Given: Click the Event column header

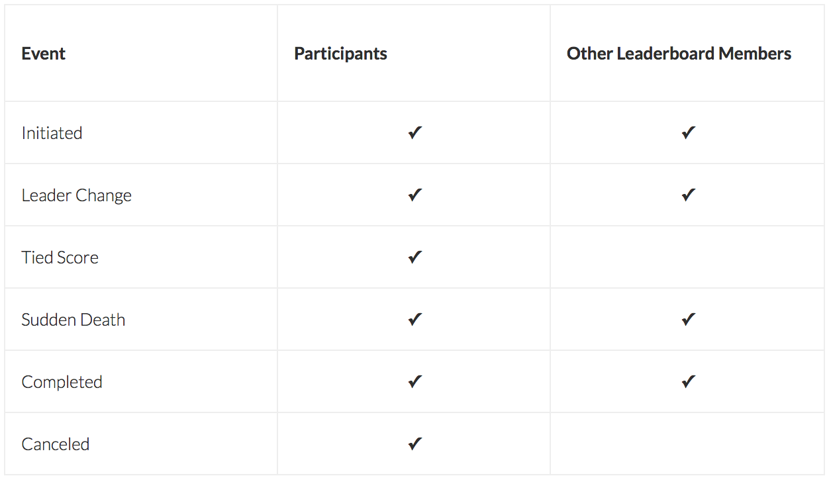Looking at the screenshot, I should click(x=44, y=54).
